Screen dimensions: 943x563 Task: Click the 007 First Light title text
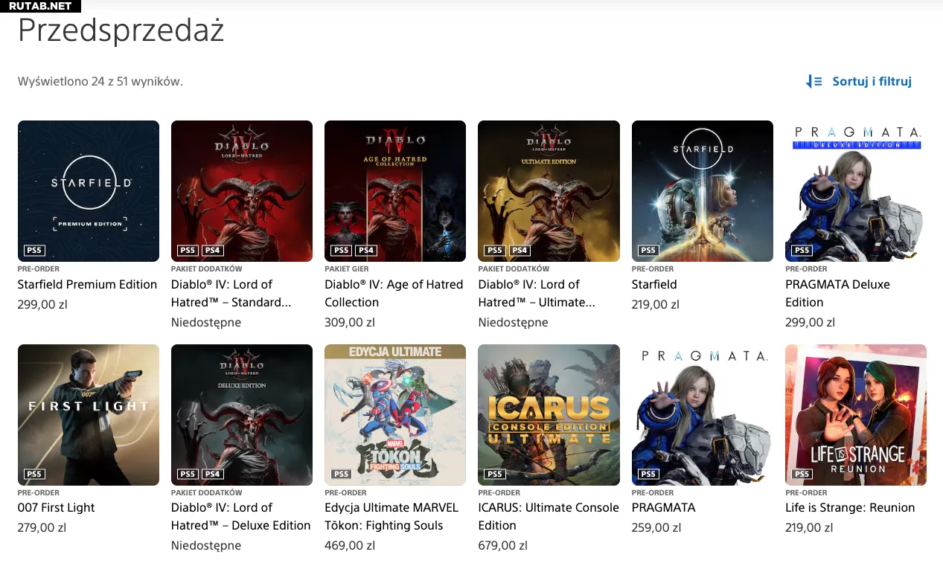pos(57,508)
